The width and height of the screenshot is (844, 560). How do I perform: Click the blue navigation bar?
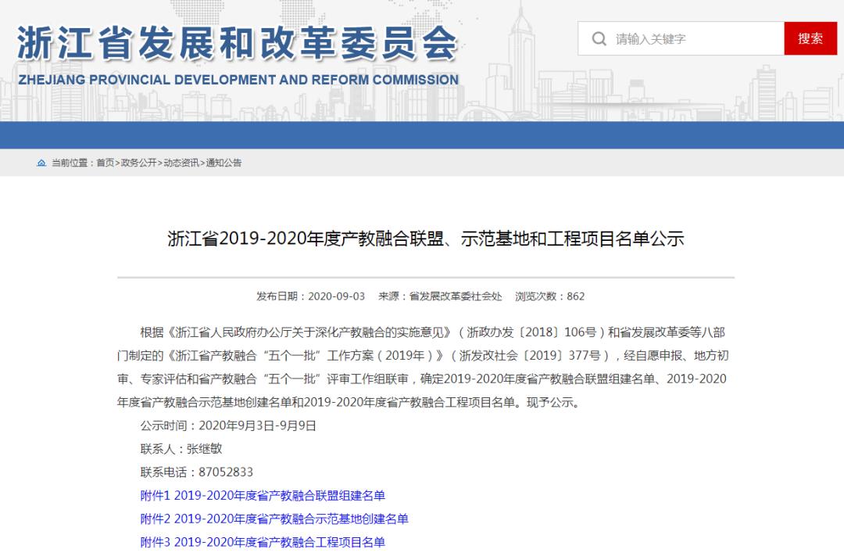click(422, 135)
